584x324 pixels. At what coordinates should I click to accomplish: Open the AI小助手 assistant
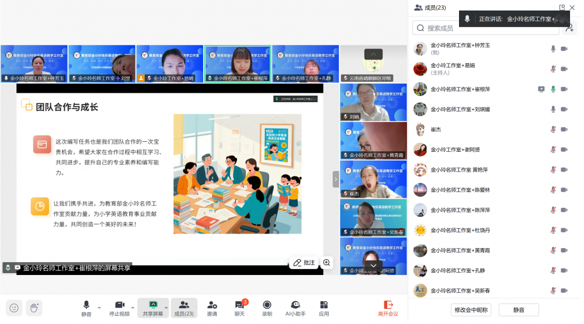click(x=296, y=308)
